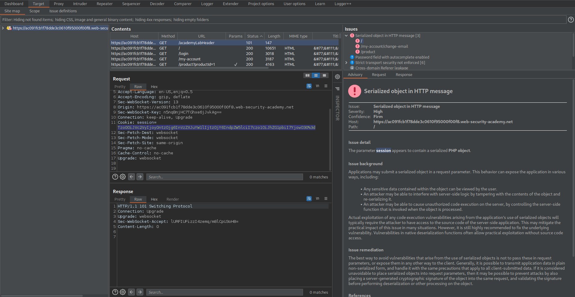
Task: Toggle non-printable characters in Request panel
Action: [x=317, y=86]
